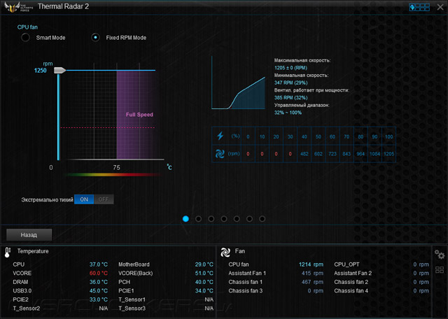Screen dimensions: 448x319
Task: Open settings gears icon in the bottom-right sidebar
Action: tap(440, 254)
